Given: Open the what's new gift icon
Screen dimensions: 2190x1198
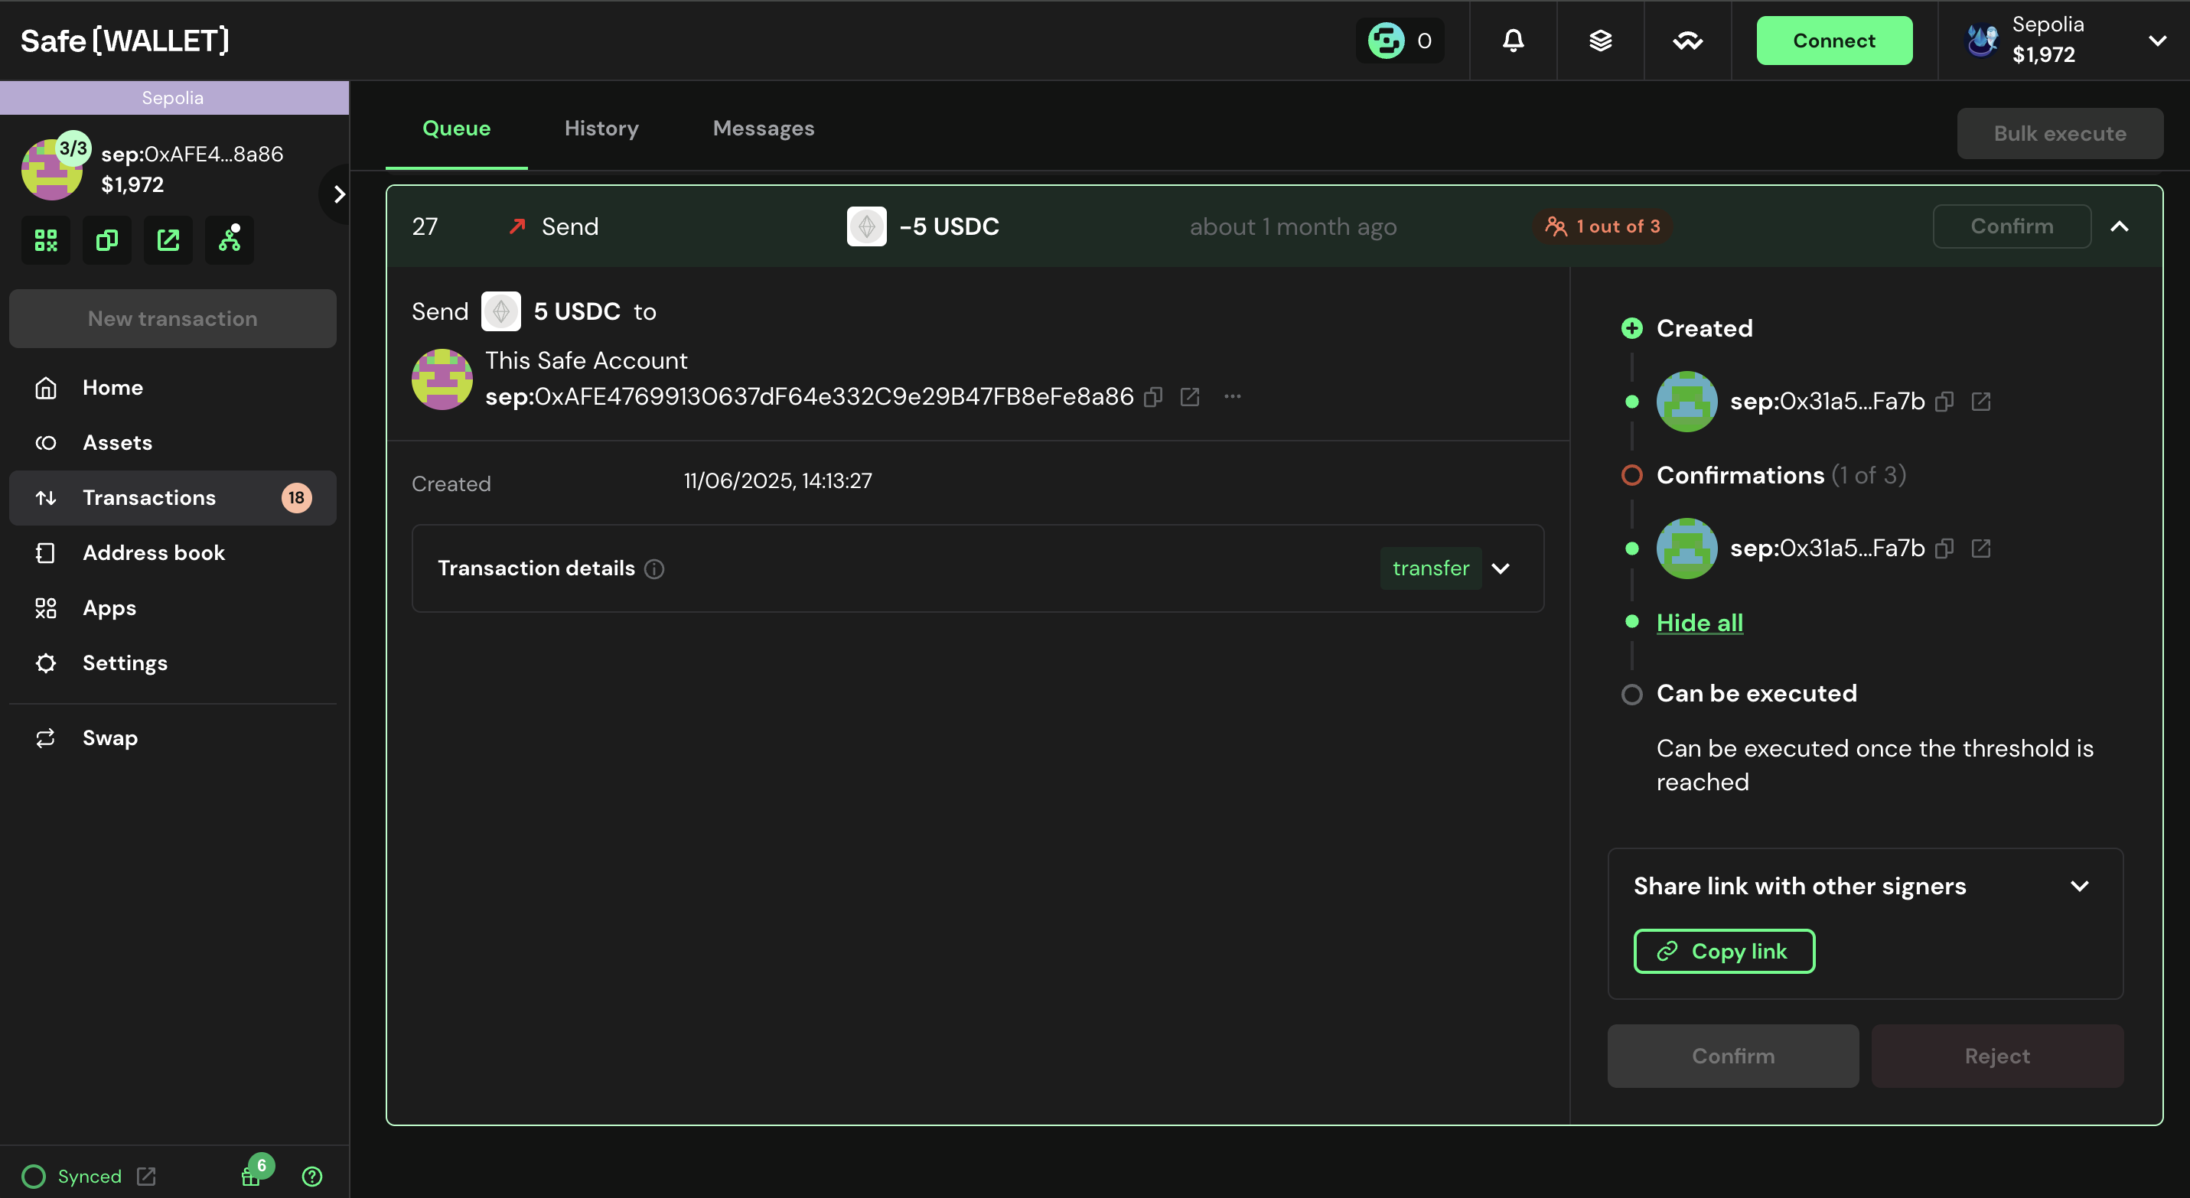Looking at the screenshot, I should point(251,1176).
